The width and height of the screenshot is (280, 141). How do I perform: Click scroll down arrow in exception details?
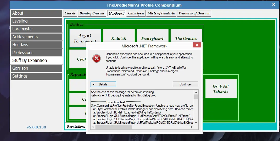[196, 123]
